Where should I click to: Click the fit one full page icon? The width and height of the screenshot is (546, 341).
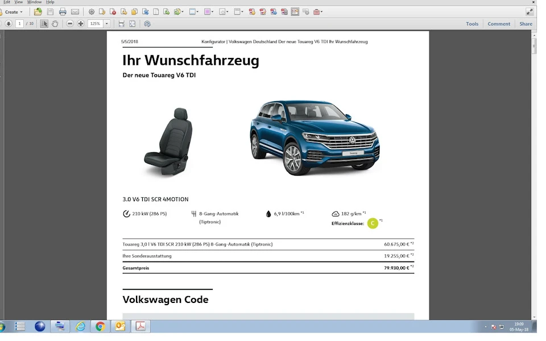133,24
